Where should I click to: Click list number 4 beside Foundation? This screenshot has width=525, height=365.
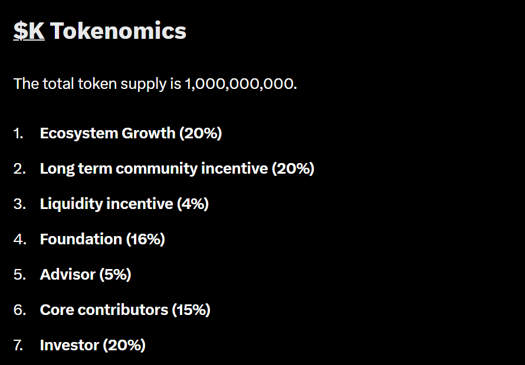20,239
